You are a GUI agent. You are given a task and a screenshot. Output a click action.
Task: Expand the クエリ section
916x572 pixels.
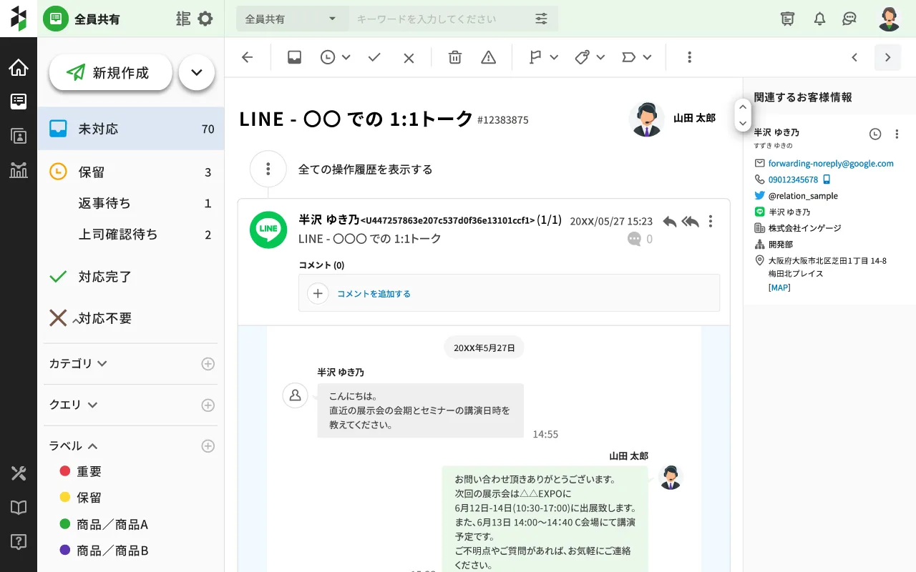73,405
